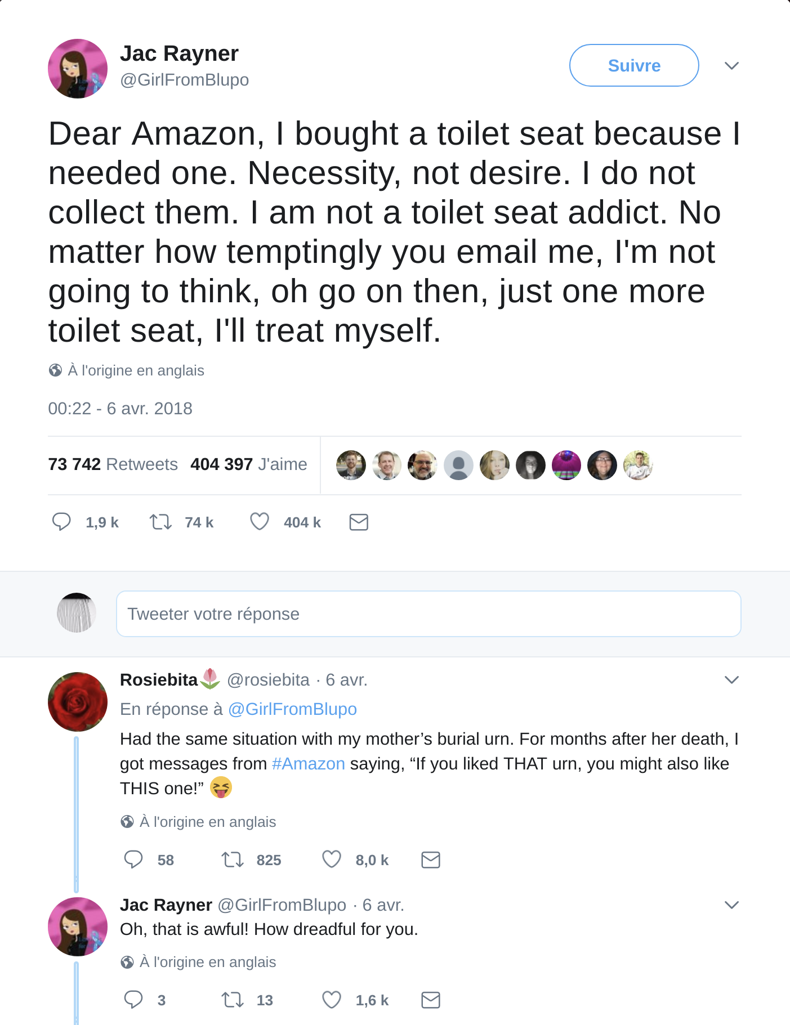790x1025 pixels.
Task: Open Rosiebita's red rose profile picture
Action: point(78,702)
